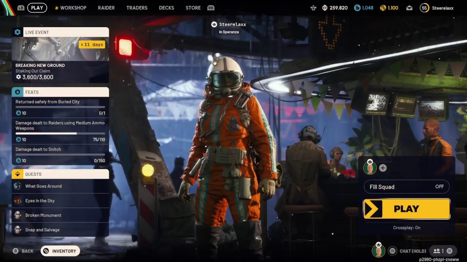Viewport: 467px width, 262px height.
Task: Click the player status icon above character
Action: (214, 24)
